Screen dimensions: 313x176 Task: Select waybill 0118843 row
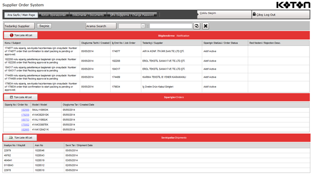[156, 165]
